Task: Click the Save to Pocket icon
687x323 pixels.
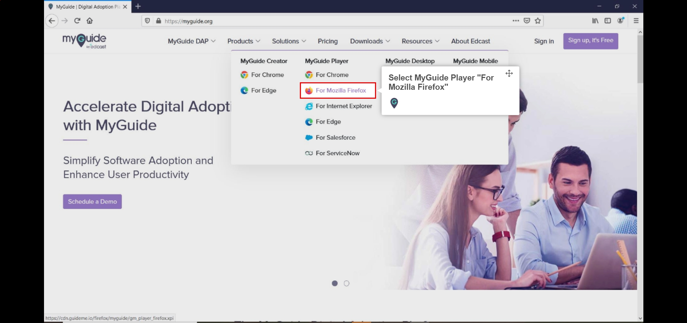Action: tap(527, 21)
